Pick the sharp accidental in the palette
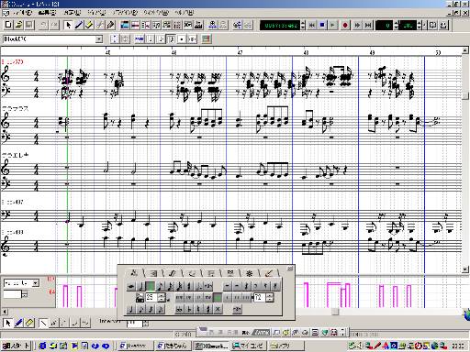Viewport: 470px width, 352px height. coord(208,309)
